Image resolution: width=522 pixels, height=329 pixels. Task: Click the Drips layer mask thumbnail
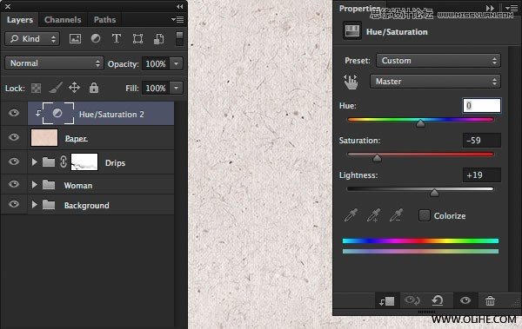[84, 161]
